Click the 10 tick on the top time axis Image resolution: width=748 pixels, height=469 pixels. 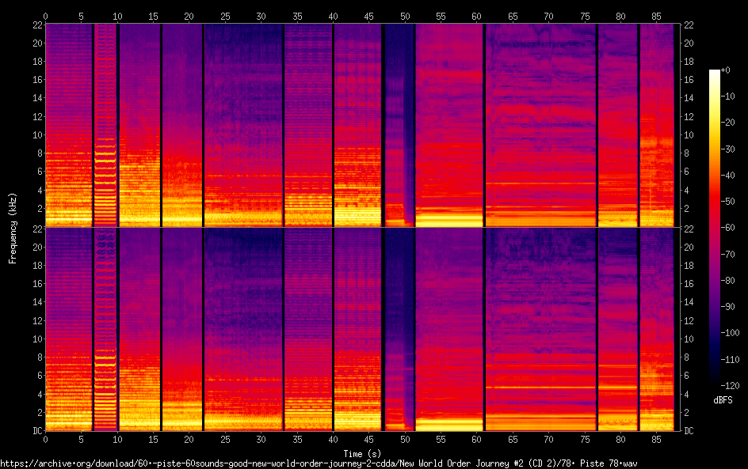[117, 16]
